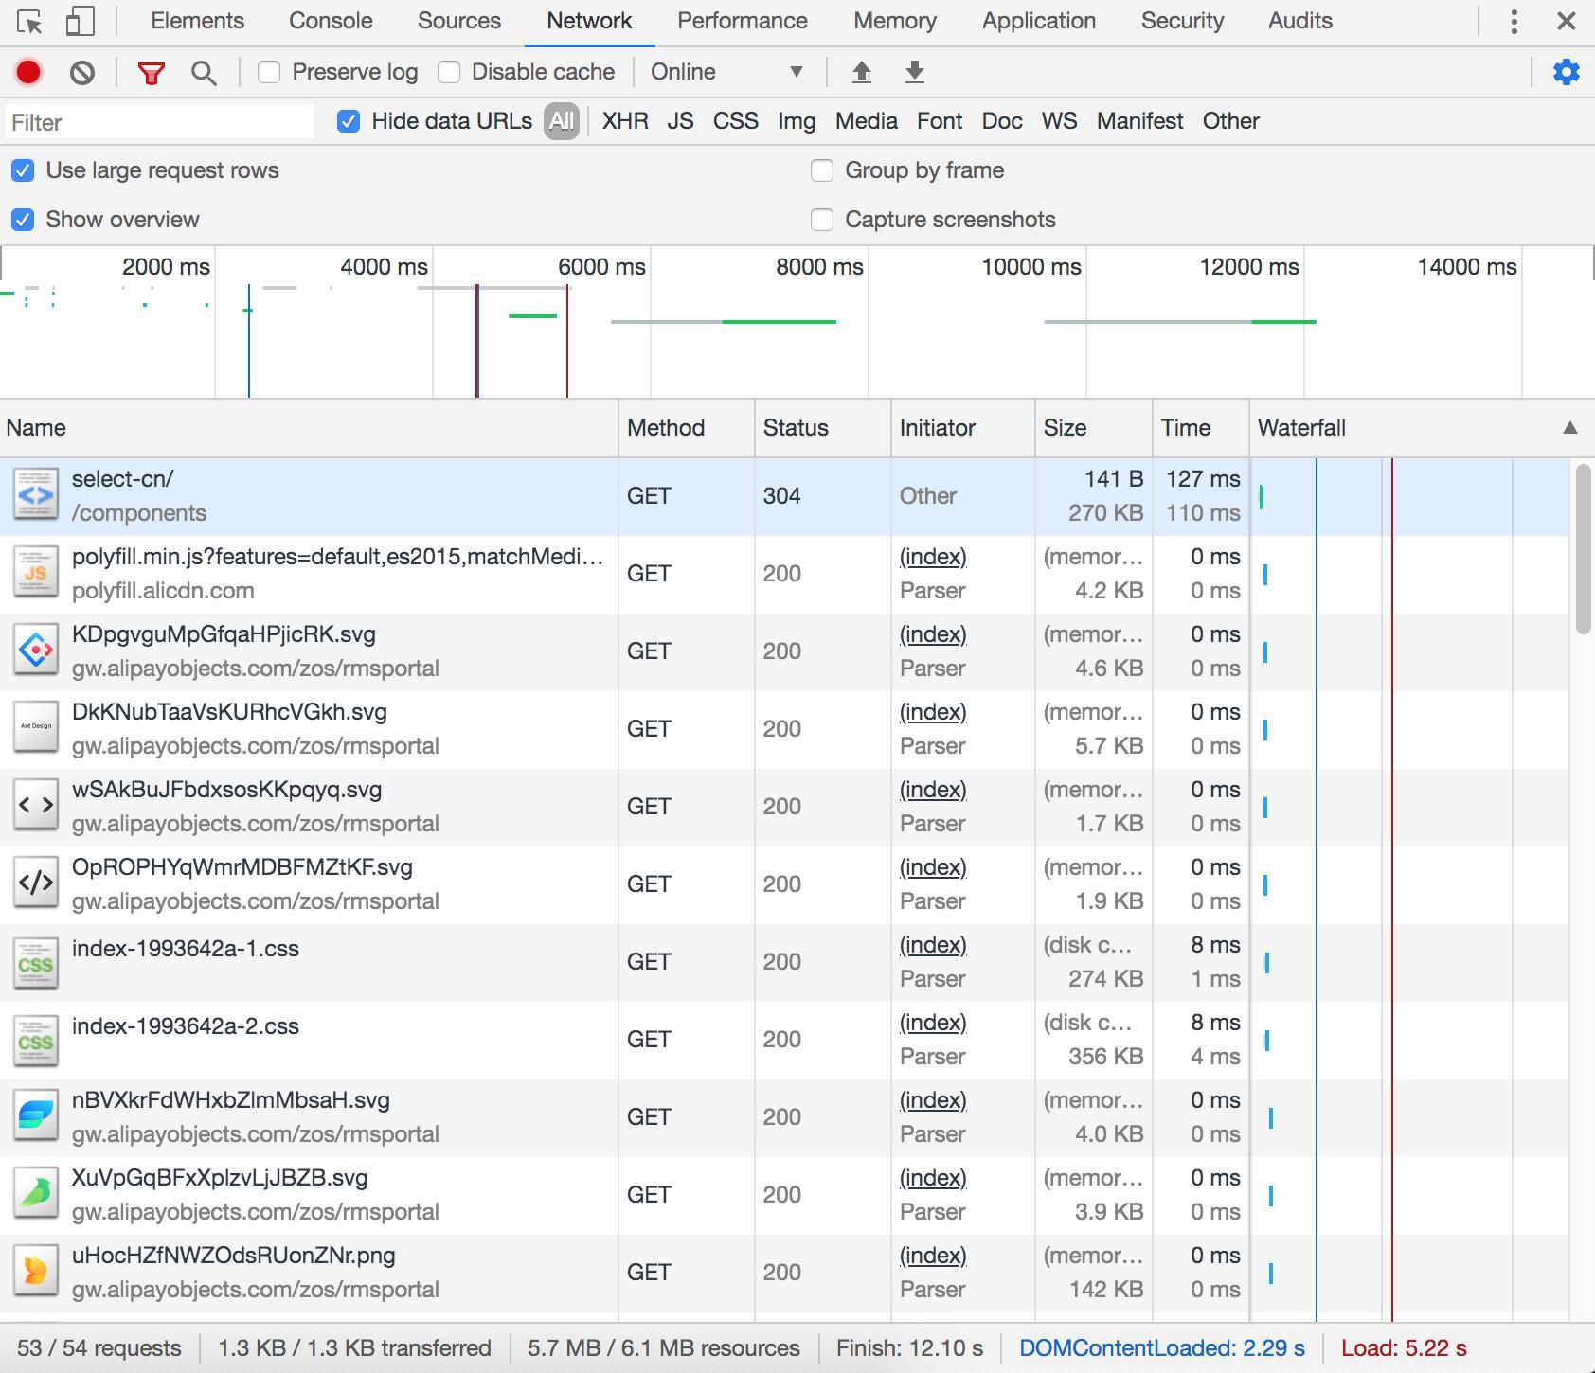The height and width of the screenshot is (1373, 1595).
Task: Enable Preserve log checkbox
Action: 269,72
